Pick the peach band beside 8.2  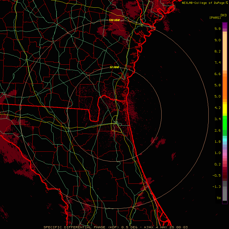coord(225,52)
